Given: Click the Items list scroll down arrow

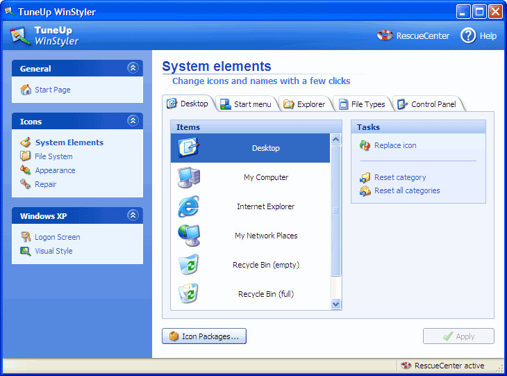Looking at the screenshot, I should (x=336, y=304).
